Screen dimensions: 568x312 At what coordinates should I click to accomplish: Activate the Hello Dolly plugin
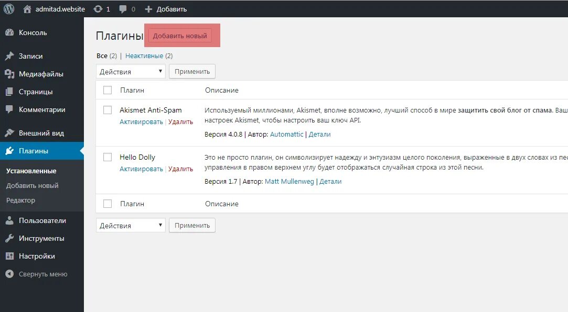pyautogui.click(x=141, y=169)
